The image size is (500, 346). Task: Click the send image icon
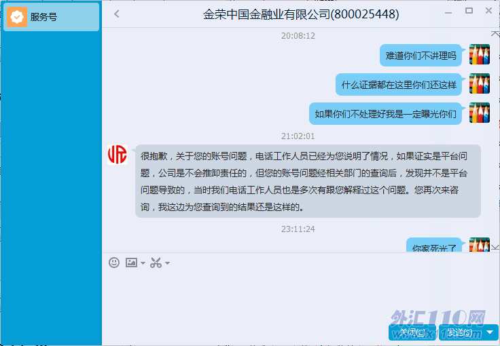tap(131, 263)
